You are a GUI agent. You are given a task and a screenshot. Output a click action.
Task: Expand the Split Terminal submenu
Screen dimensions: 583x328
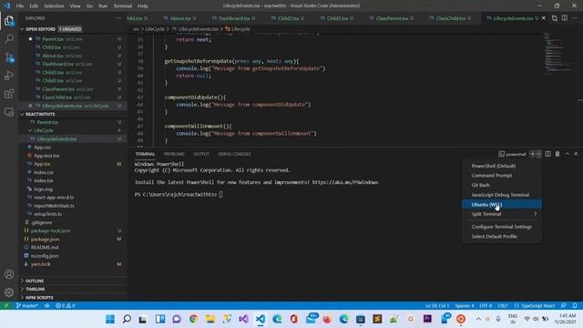click(x=502, y=214)
